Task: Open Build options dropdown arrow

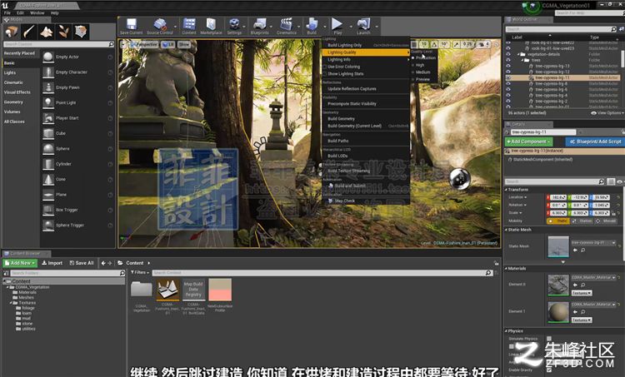Action: (324, 27)
